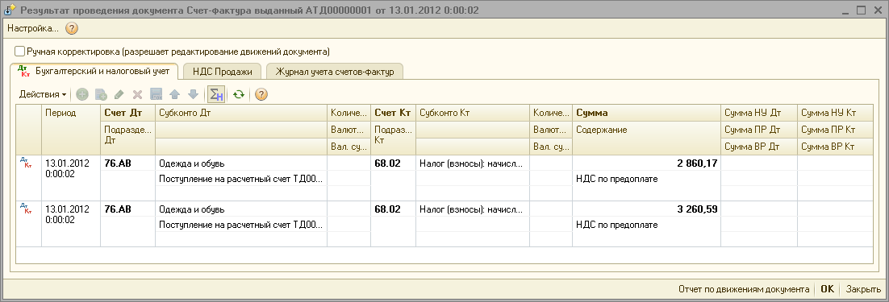The width and height of the screenshot is (889, 302).
Task: Click the help icon in table toolbar
Action: click(x=261, y=94)
